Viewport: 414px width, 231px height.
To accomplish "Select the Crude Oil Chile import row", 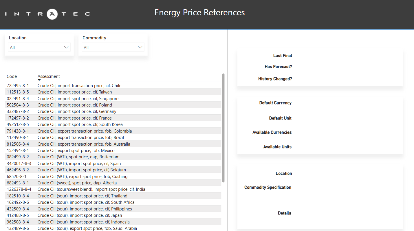I will 79,86.
